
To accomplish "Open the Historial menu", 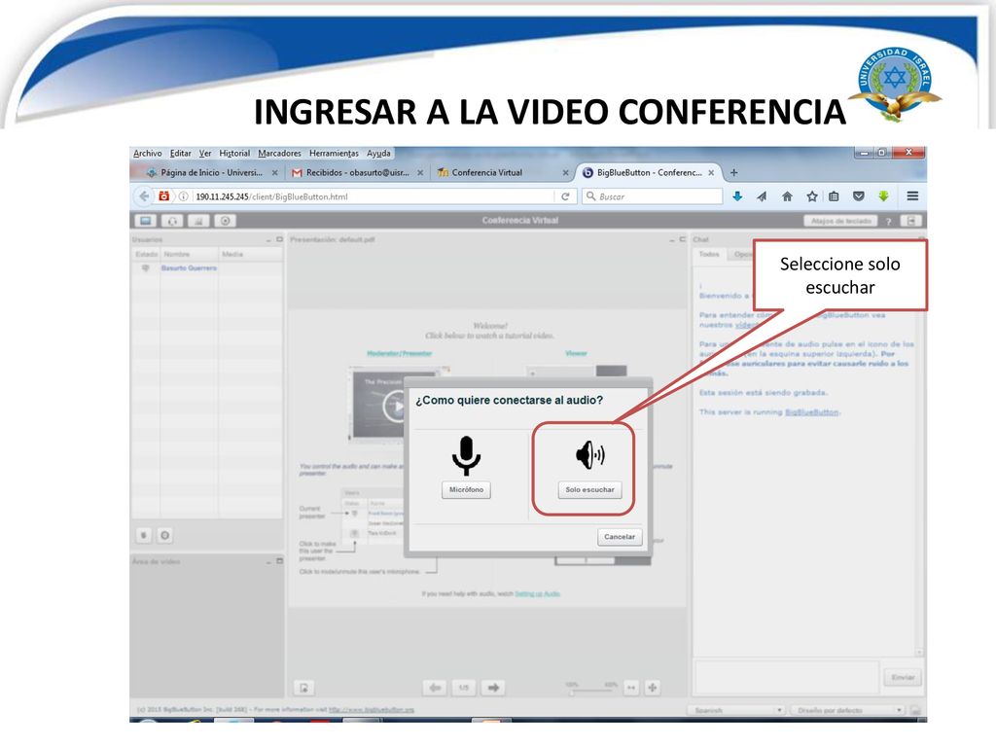I will pos(234,153).
